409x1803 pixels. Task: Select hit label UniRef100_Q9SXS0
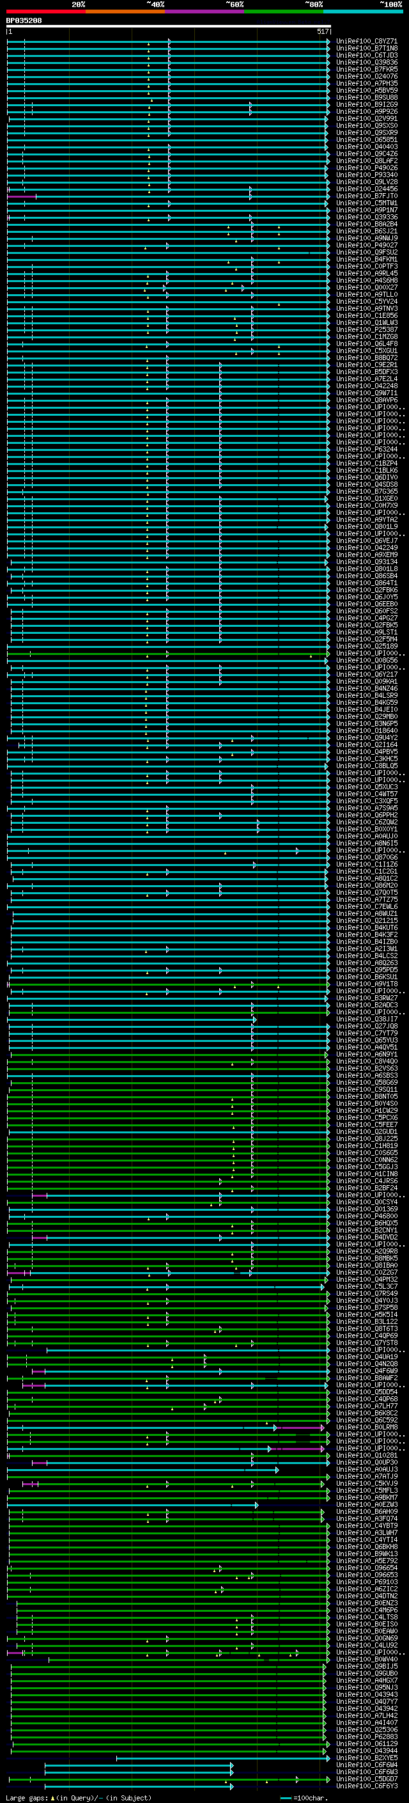coord(367,126)
